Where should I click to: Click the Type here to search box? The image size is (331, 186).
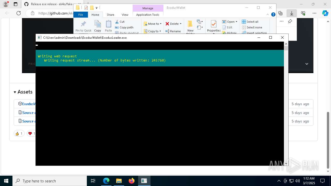click(x=50, y=181)
